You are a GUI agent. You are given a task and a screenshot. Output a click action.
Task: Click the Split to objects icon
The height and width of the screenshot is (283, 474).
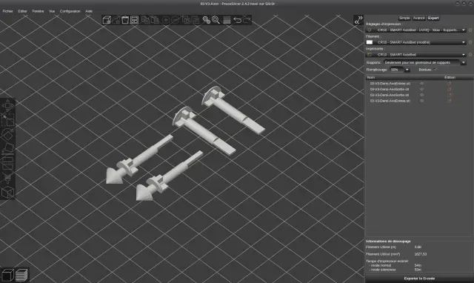(x=186, y=20)
